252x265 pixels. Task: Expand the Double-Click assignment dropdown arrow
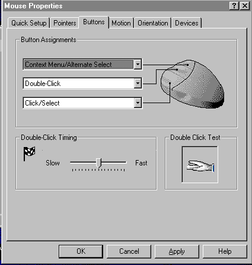(138, 83)
